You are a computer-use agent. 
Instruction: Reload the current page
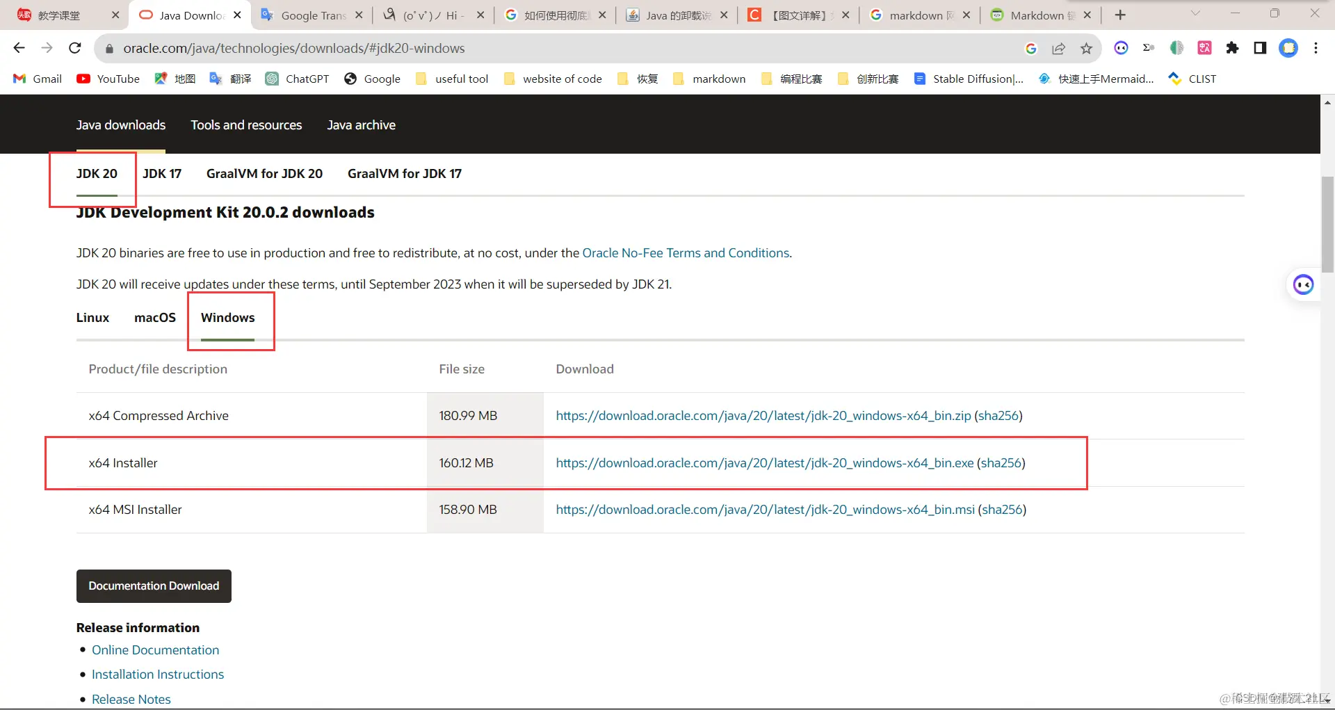click(75, 48)
